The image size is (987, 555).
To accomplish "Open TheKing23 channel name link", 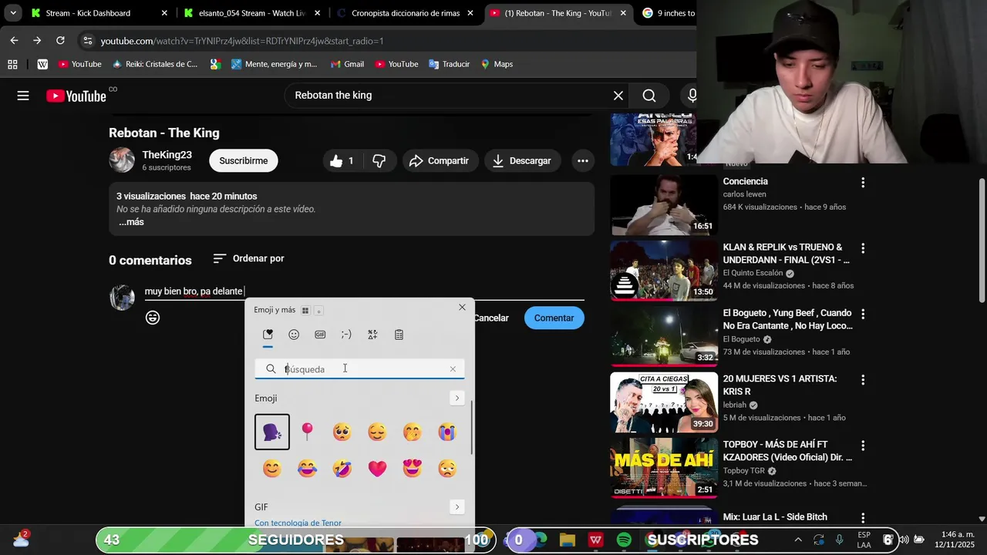I will tap(167, 155).
